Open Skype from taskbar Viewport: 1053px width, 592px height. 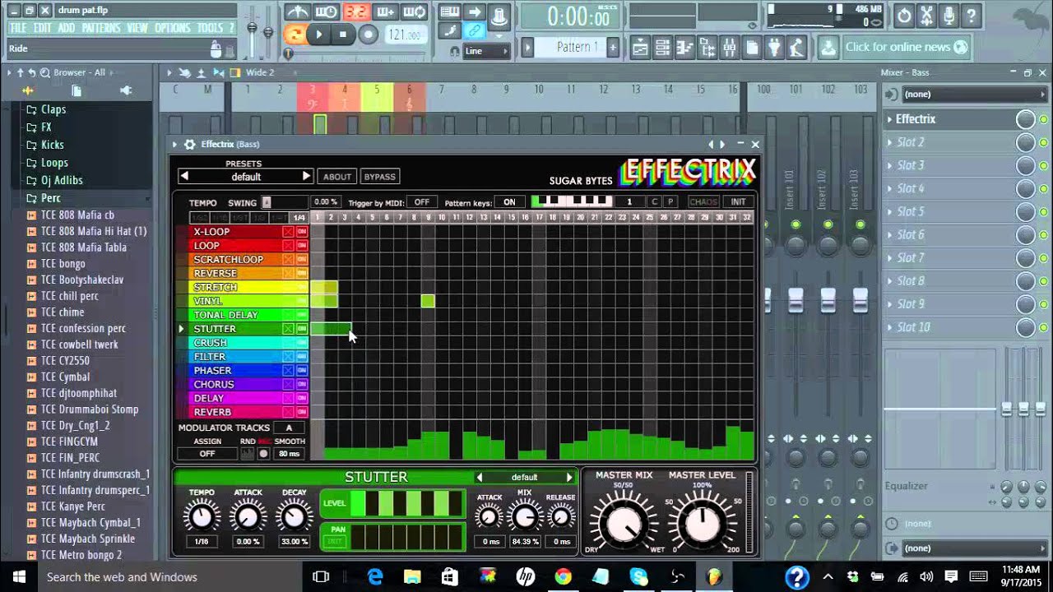coord(638,576)
